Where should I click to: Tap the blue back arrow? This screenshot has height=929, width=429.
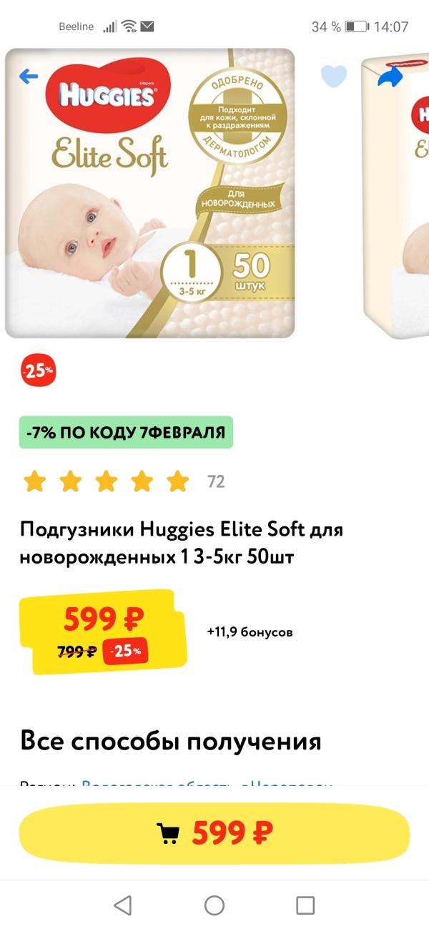[x=28, y=76]
